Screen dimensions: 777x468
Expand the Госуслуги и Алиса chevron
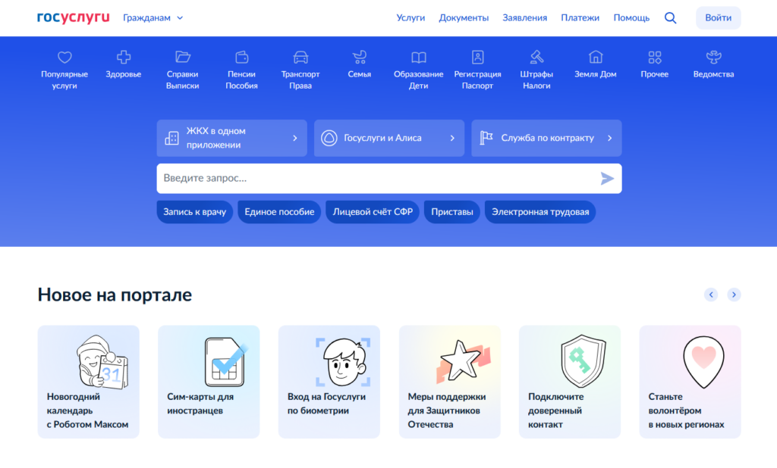[x=452, y=138]
